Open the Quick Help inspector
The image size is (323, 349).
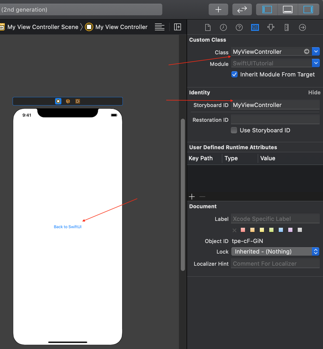pyautogui.click(x=239, y=27)
